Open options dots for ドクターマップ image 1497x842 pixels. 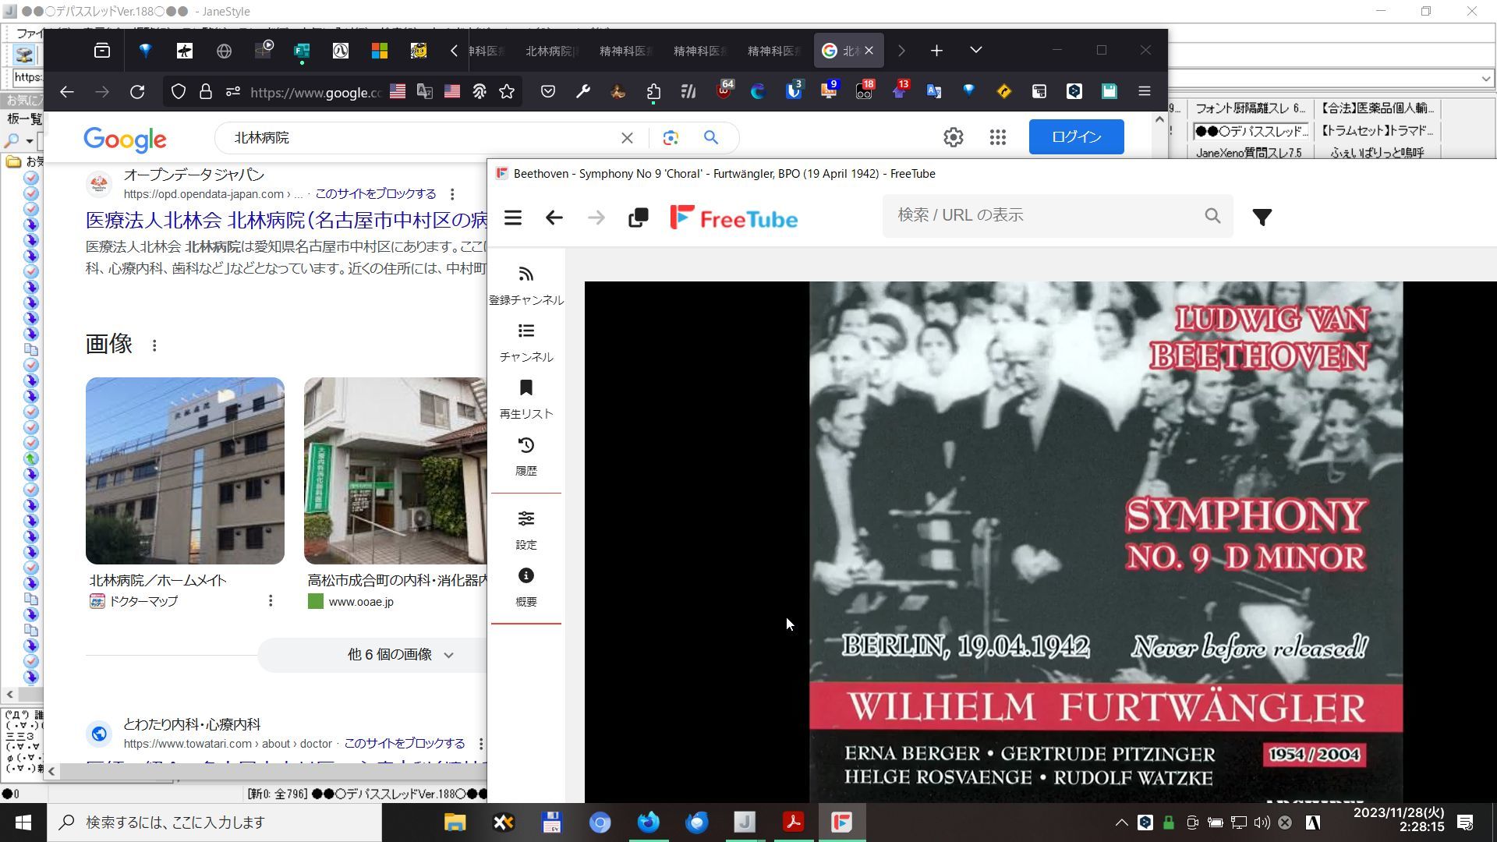(x=271, y=600)
